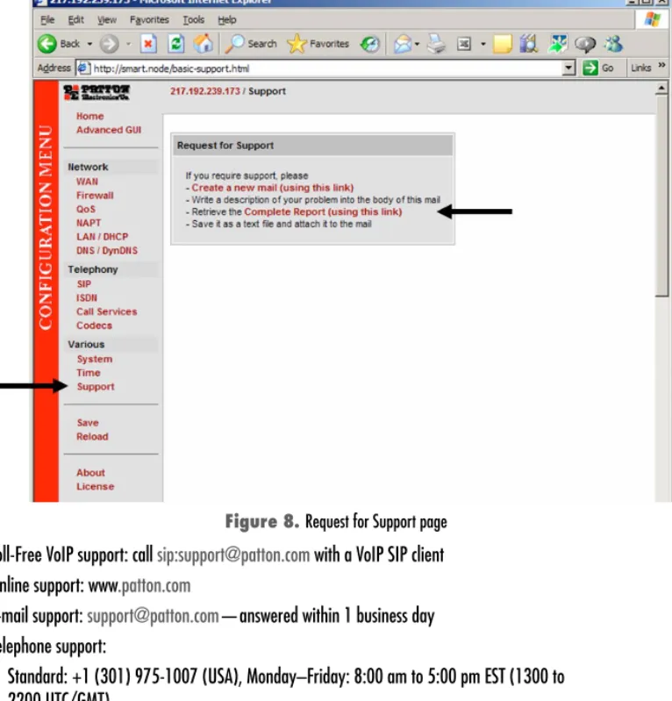Click the green-blue arrows toolbar icon

tap(557, 44)
